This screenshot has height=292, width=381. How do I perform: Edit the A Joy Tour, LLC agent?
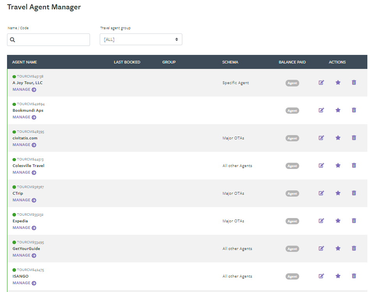(x=321, y=83)
